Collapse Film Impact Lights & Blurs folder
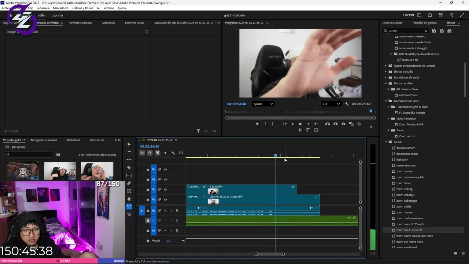The image size is (469, 264). pyautogui.click(x=388, y=107)
